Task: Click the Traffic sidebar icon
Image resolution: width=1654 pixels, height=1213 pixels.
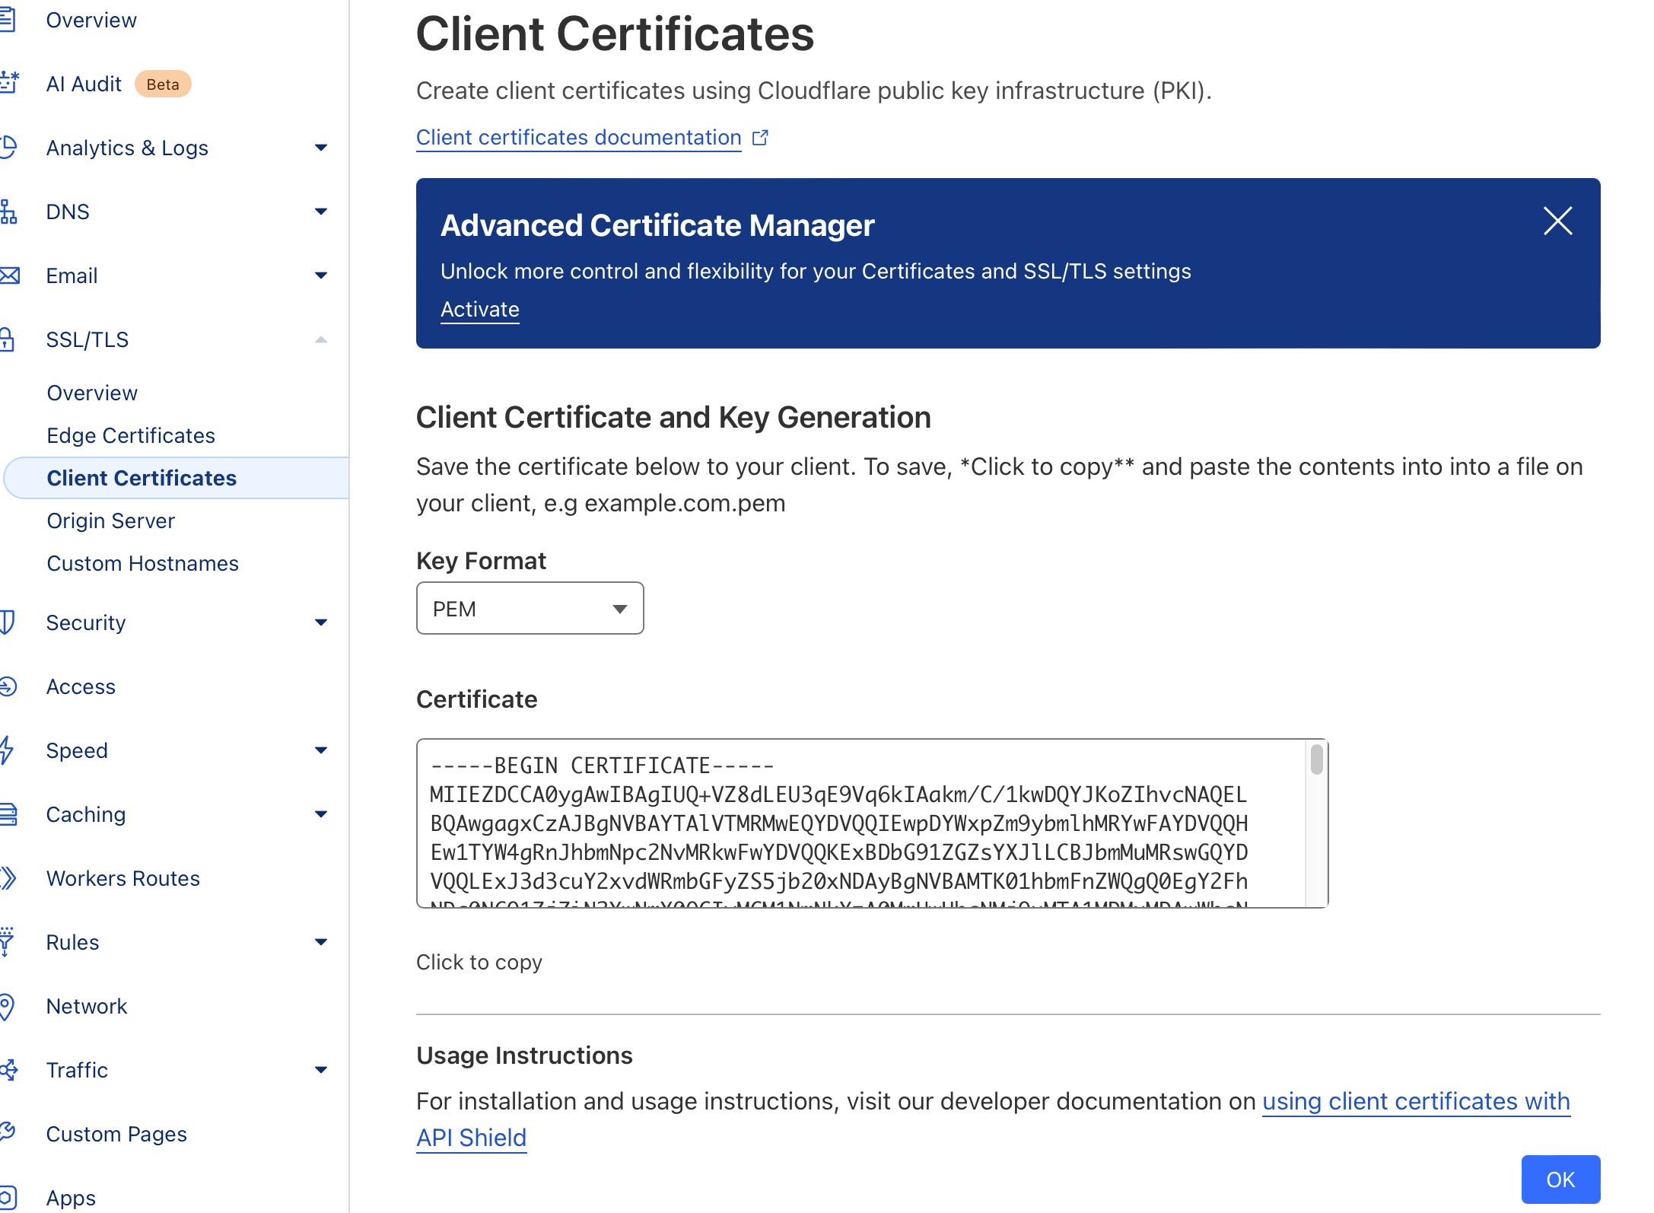Action: coord(9,1070)
